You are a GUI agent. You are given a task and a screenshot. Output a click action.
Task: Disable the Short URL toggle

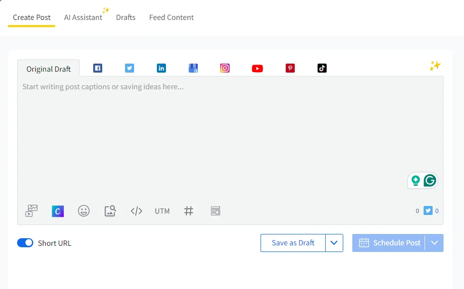25,242
